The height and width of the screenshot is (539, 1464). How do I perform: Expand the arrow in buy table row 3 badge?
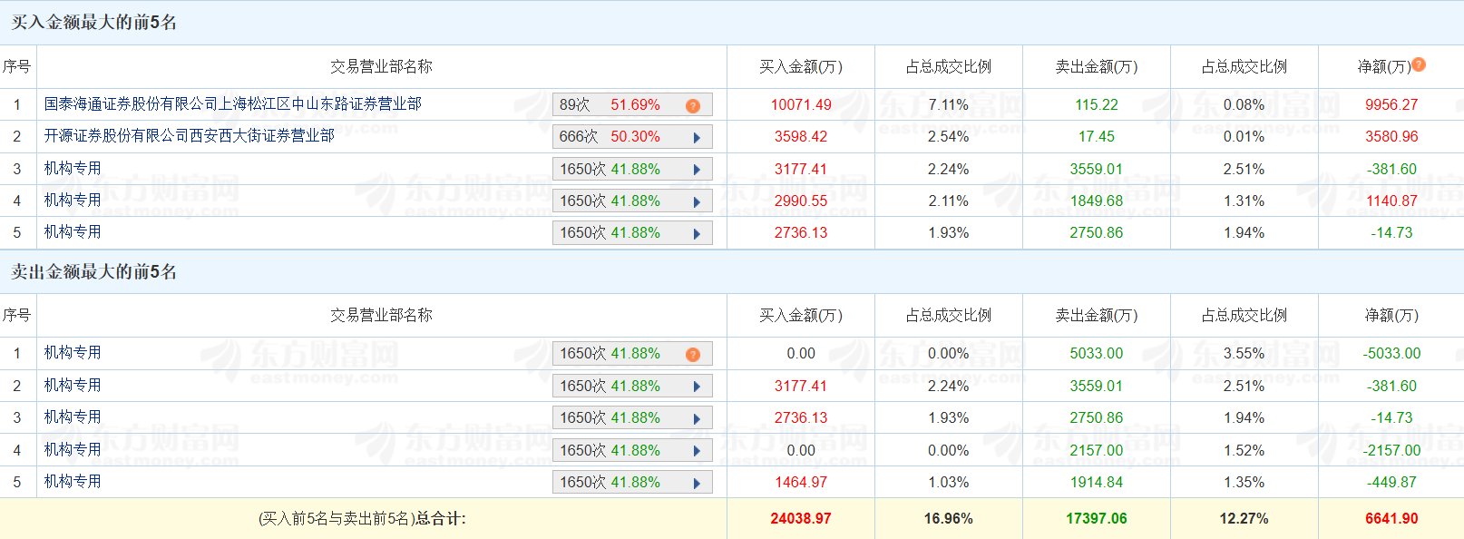tap(697, 170)
